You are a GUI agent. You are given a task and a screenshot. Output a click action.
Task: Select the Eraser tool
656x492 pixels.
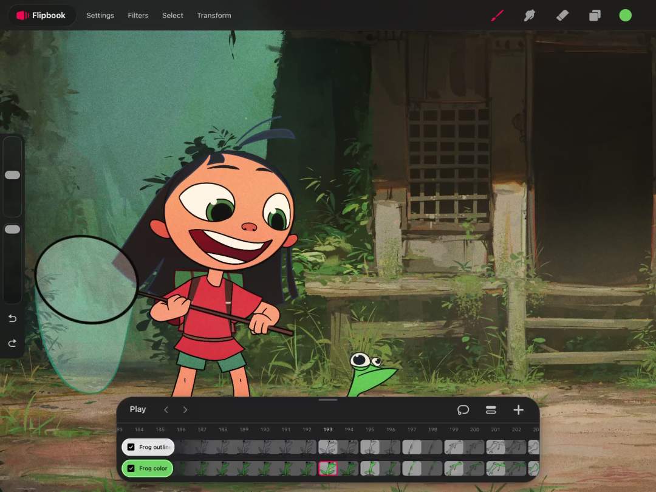562,15
